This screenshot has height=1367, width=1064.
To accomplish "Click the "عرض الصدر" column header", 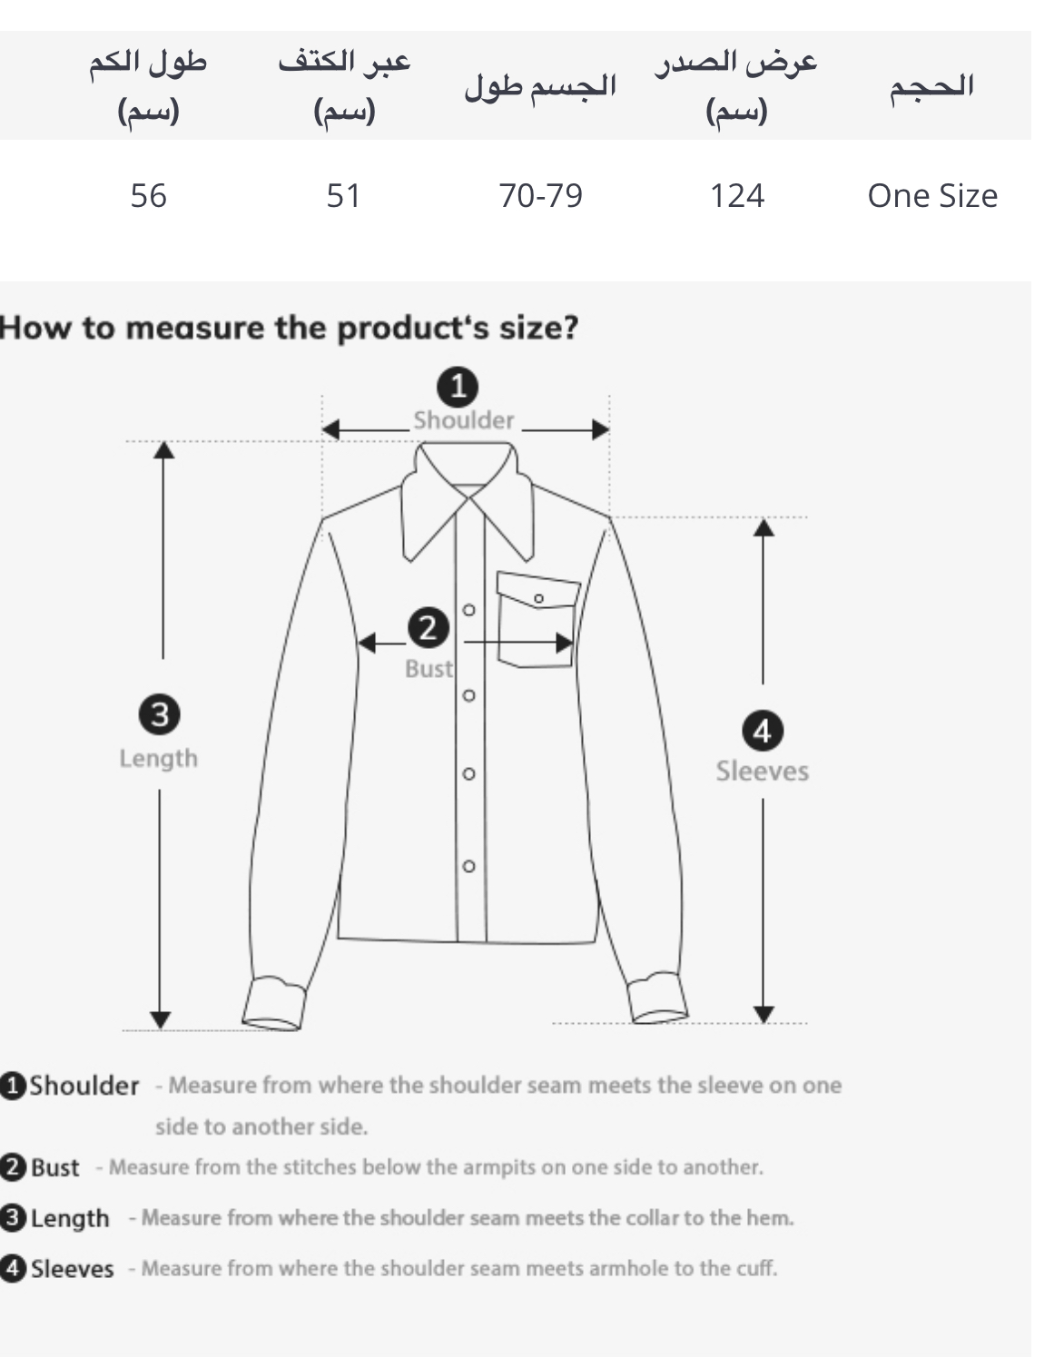I will [736, 63].
